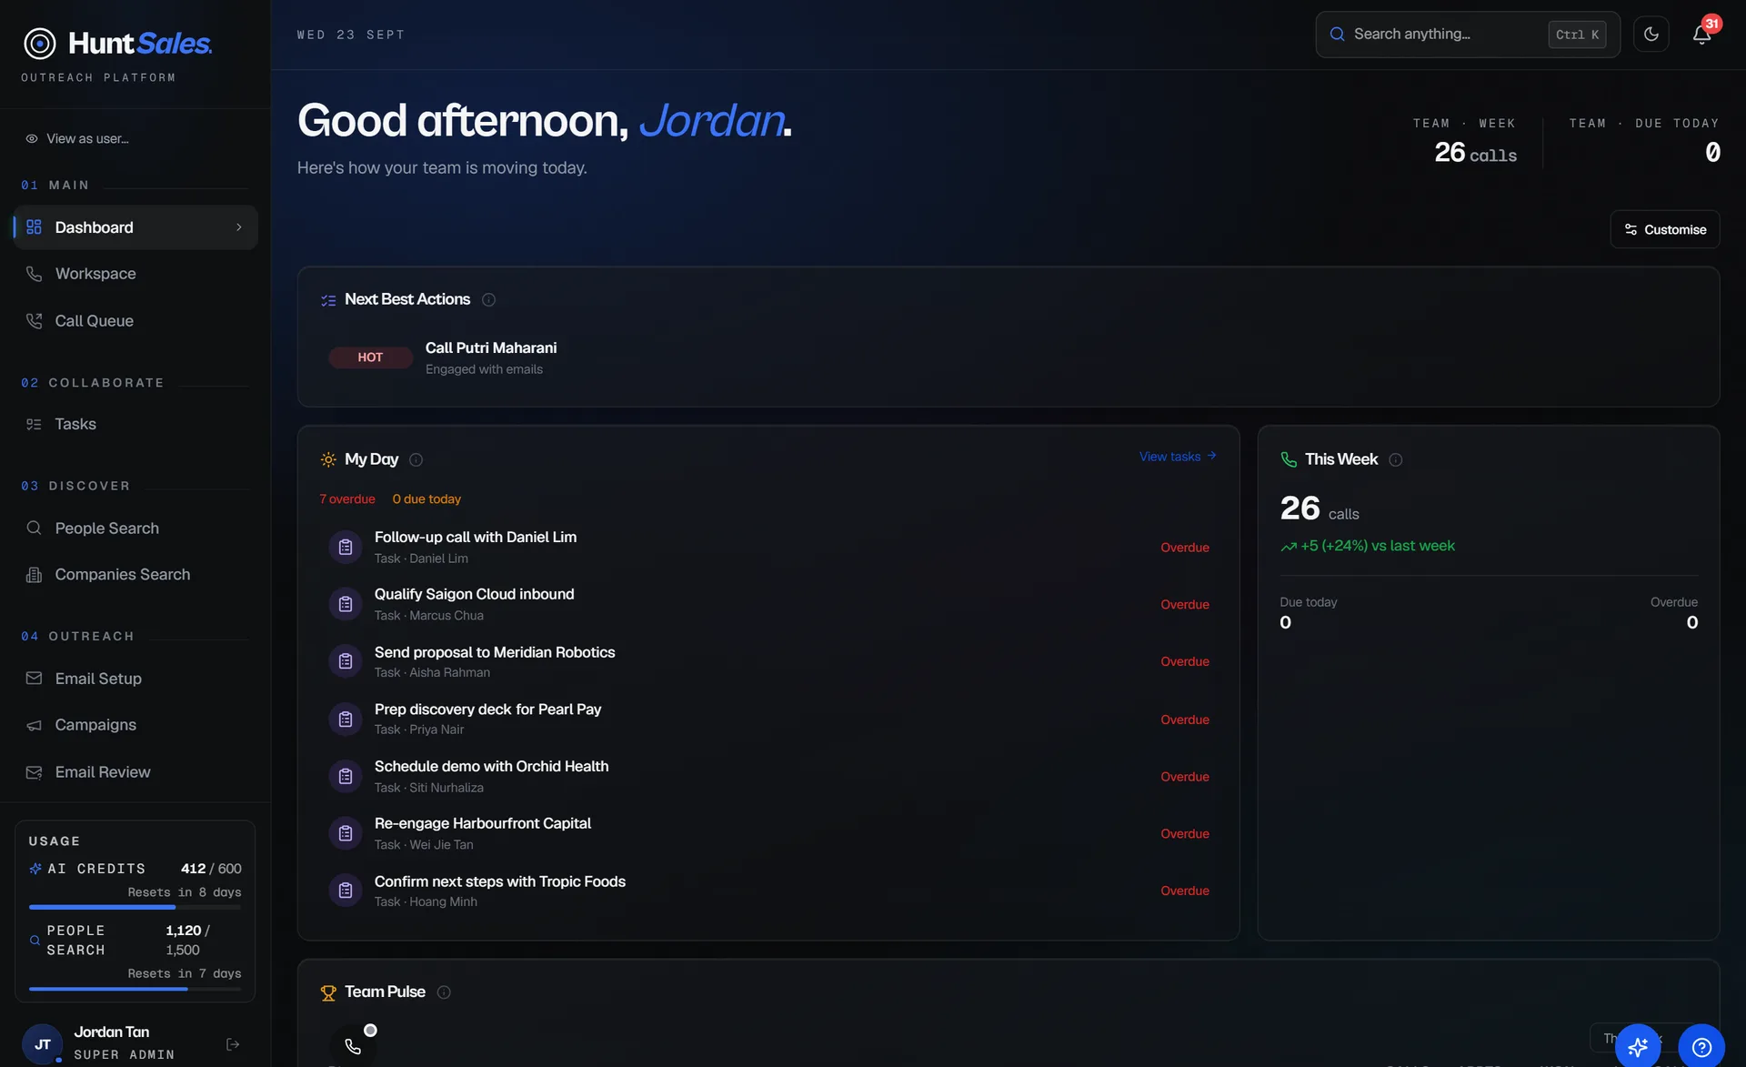
Task: Open Send proposal to Meridian Robotics
Action: pos(495,652)
